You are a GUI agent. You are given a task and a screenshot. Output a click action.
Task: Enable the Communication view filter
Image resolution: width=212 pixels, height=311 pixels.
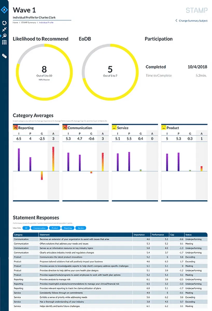39,228
